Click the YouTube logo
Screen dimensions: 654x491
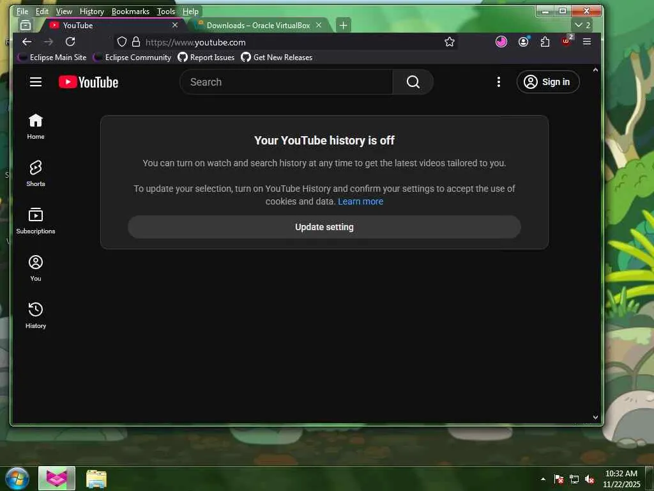pos(88,82)
